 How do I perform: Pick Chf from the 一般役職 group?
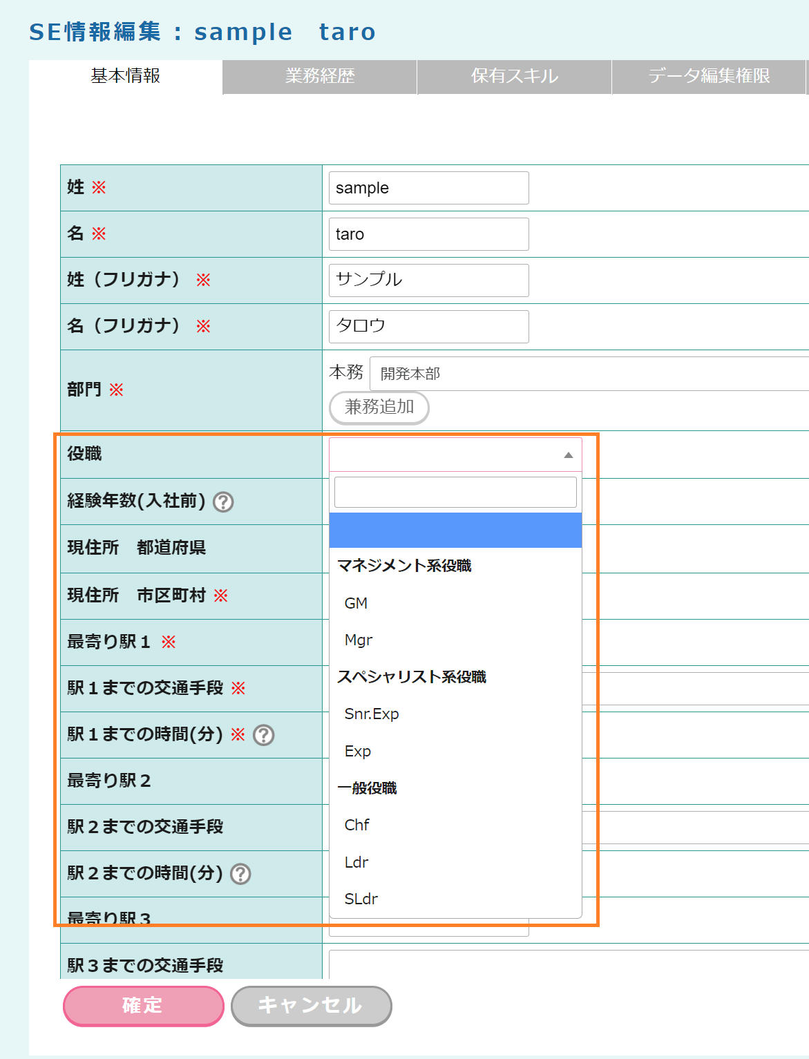357,825
